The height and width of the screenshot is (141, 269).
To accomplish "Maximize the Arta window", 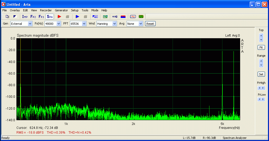I will (258, 4).
